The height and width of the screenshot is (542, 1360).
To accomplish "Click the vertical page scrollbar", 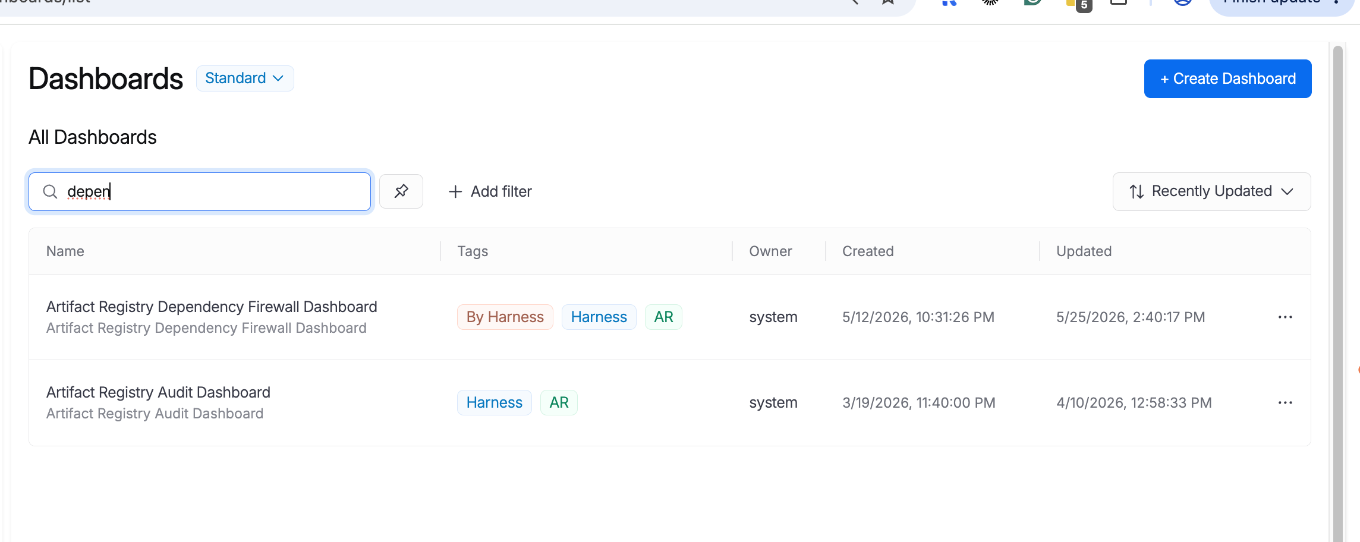I will tap(1338, 294).
